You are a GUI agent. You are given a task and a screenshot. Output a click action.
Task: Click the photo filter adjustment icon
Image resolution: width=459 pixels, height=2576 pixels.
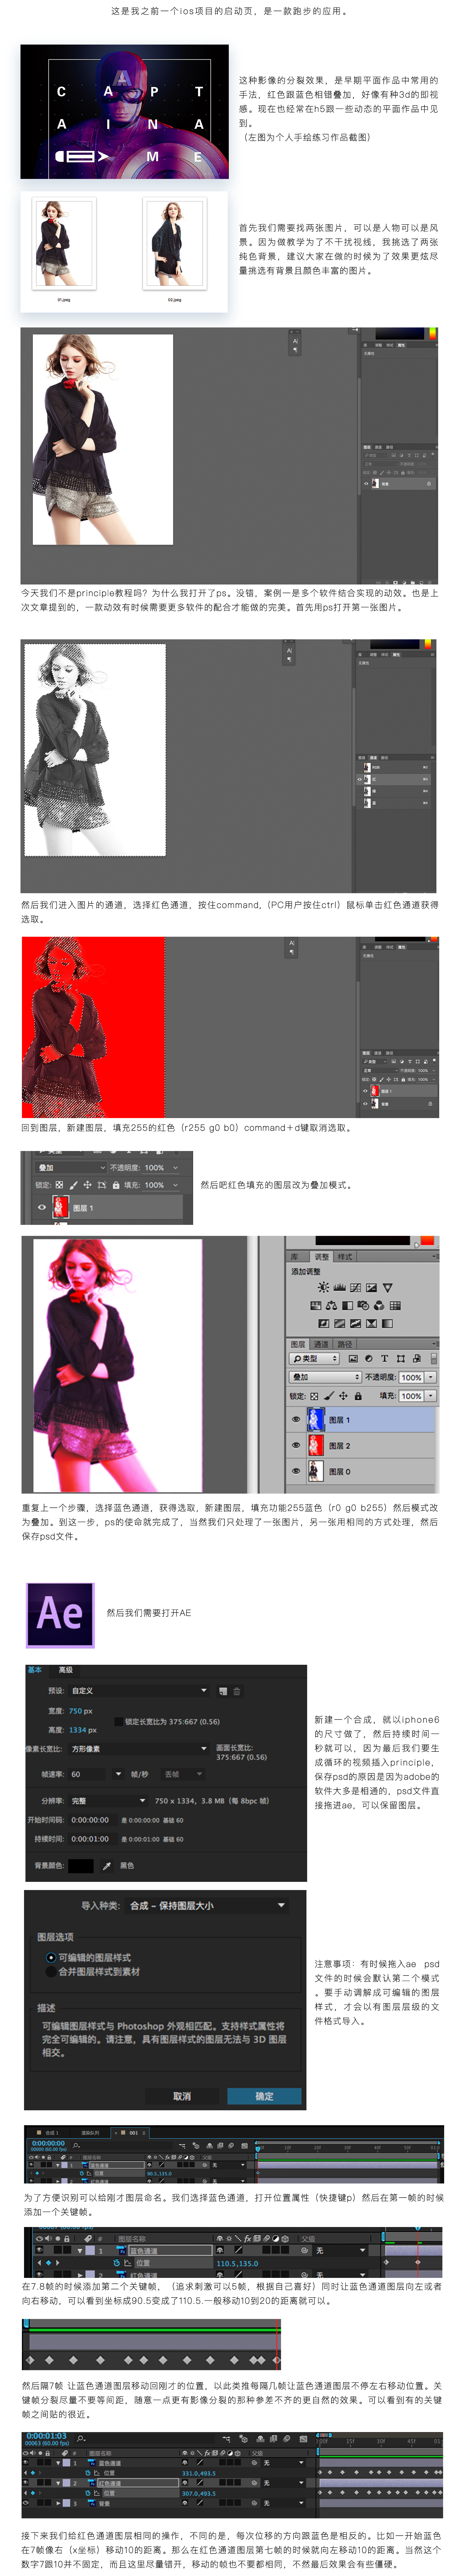tap(363, 1305)
